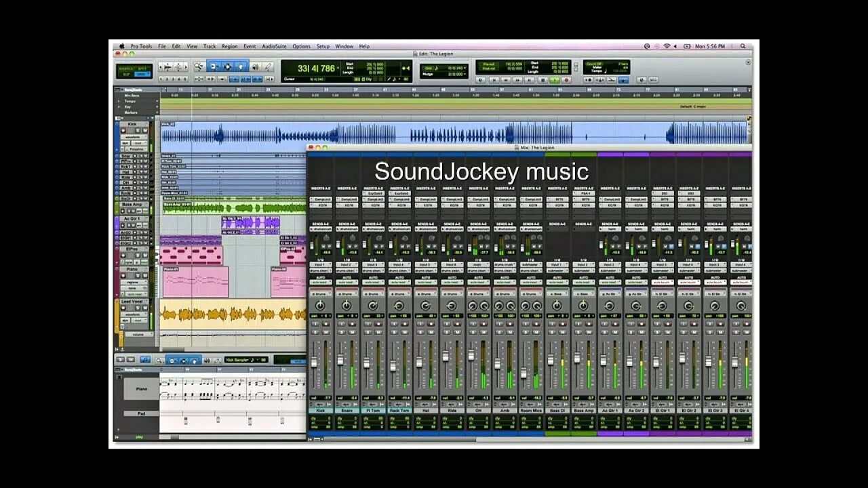Viewport: 868px width, 488px height.
Task: Click the Snare channel pan knob
Action: coord(347,305)
